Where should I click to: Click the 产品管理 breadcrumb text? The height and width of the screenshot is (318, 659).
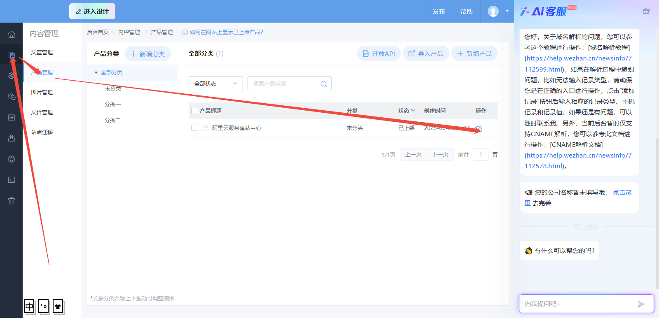[x=162, y=32]
